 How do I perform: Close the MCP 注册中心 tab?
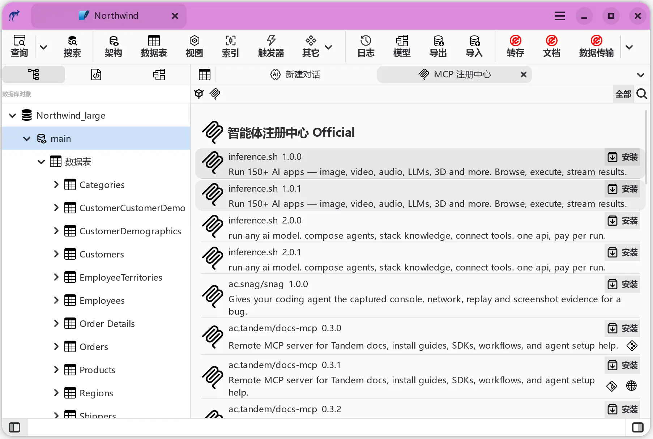point(523,74)
